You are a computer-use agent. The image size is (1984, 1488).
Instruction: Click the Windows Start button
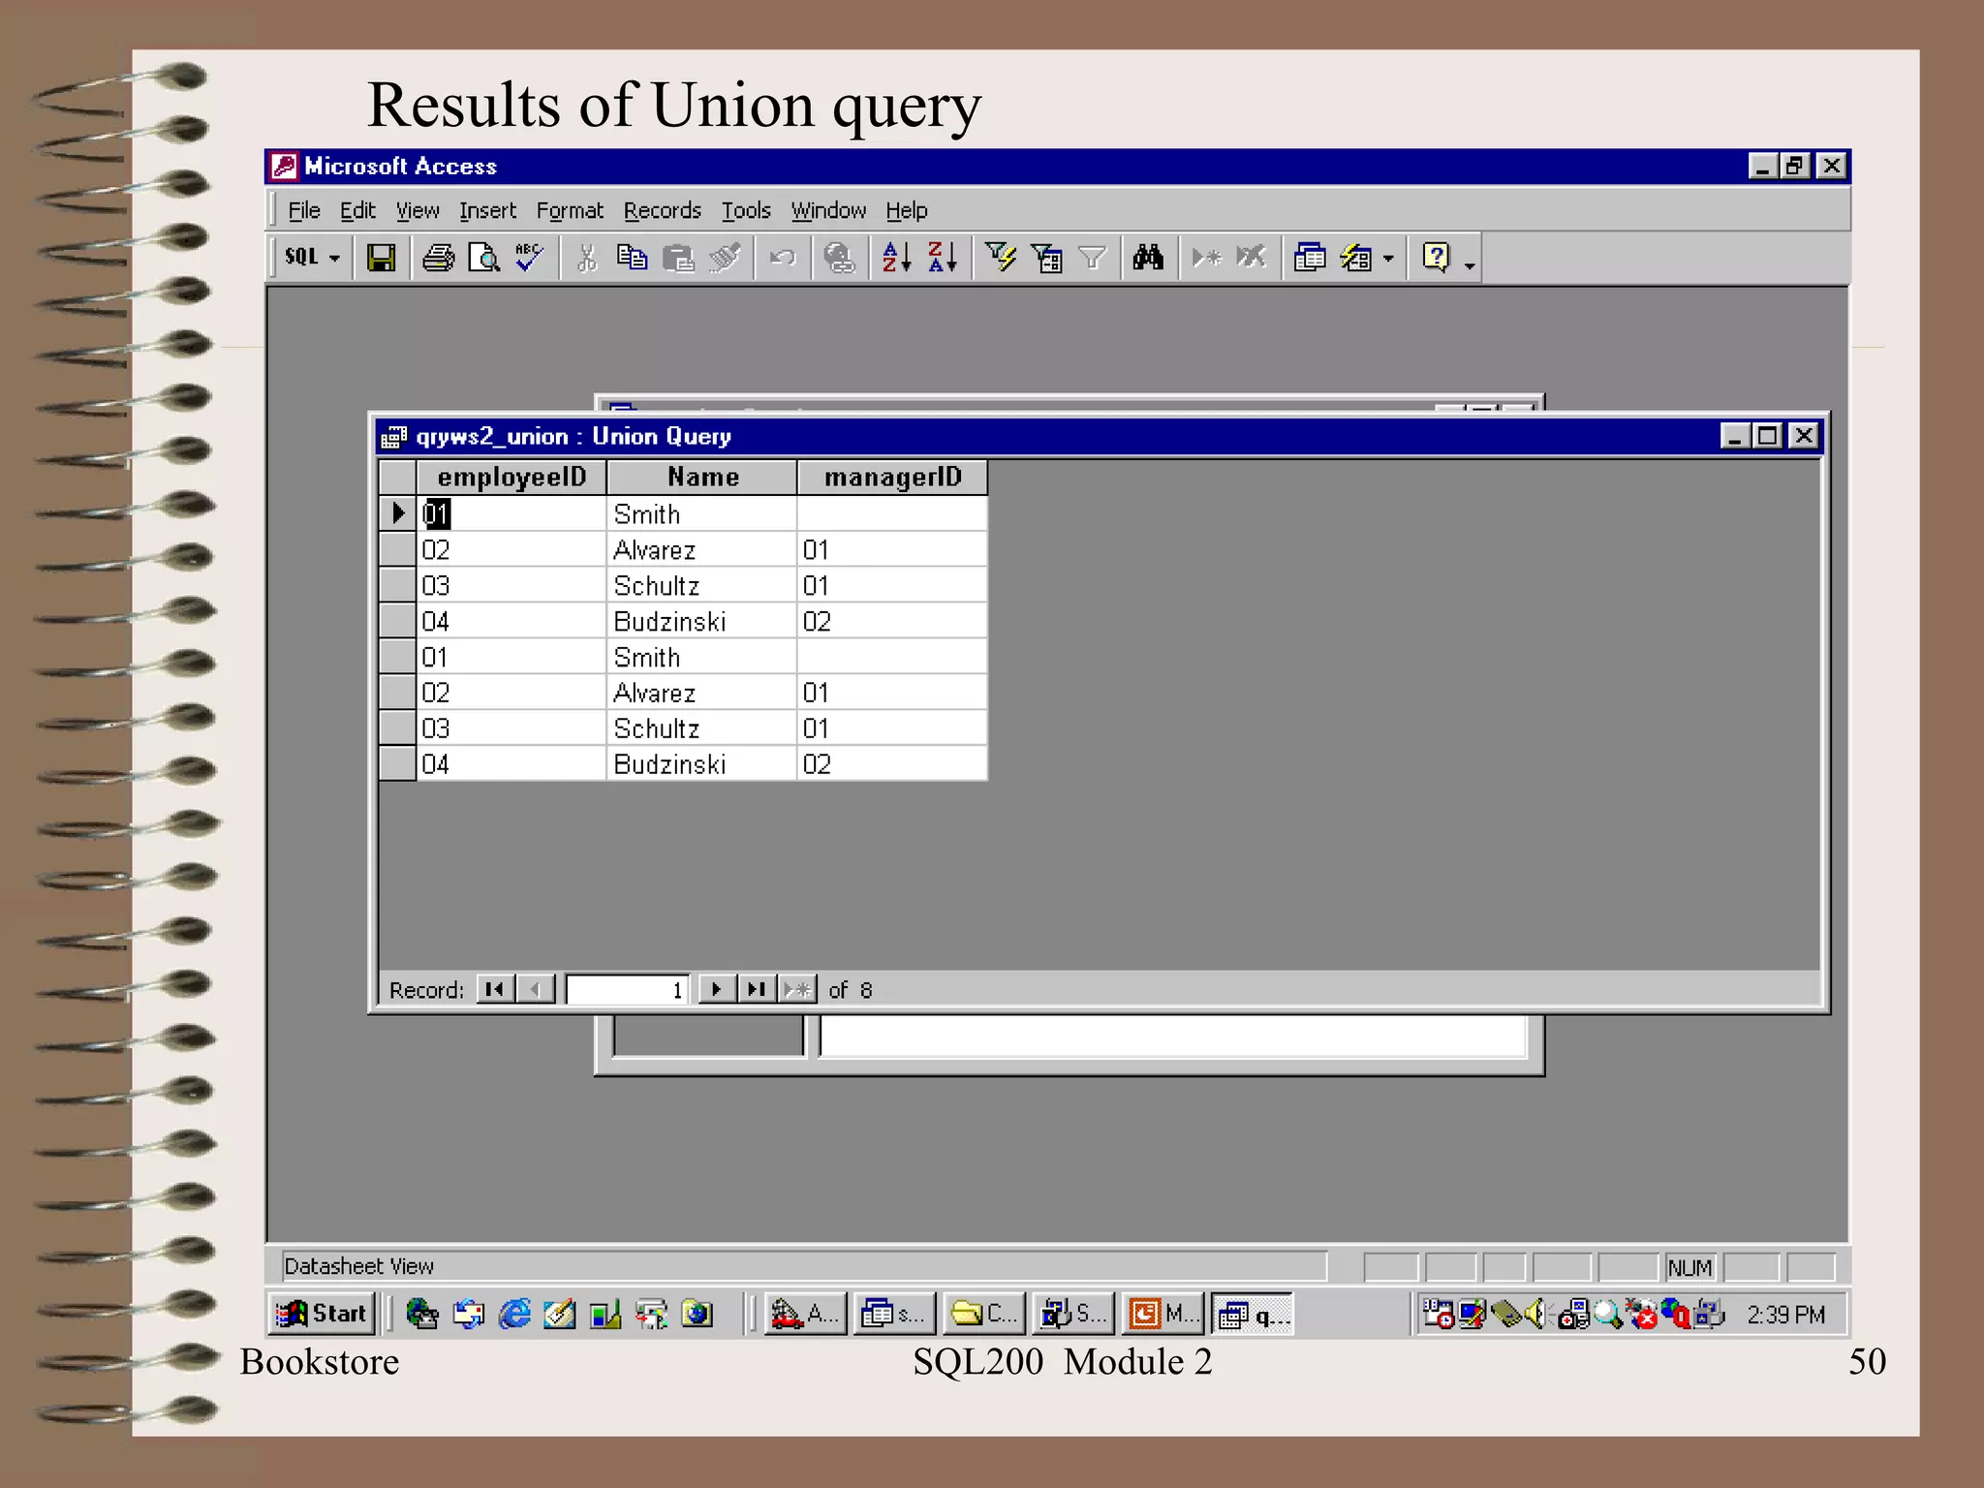coord(323,1314)
